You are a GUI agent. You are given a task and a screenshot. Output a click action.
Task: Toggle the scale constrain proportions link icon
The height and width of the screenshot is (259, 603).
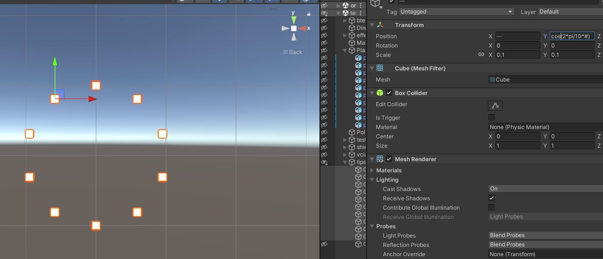[x=481, y=55]
